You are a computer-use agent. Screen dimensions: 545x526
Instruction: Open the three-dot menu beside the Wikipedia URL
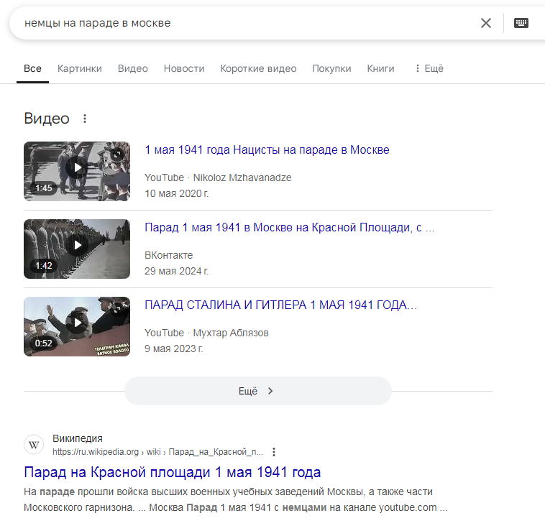coord(274,452)
